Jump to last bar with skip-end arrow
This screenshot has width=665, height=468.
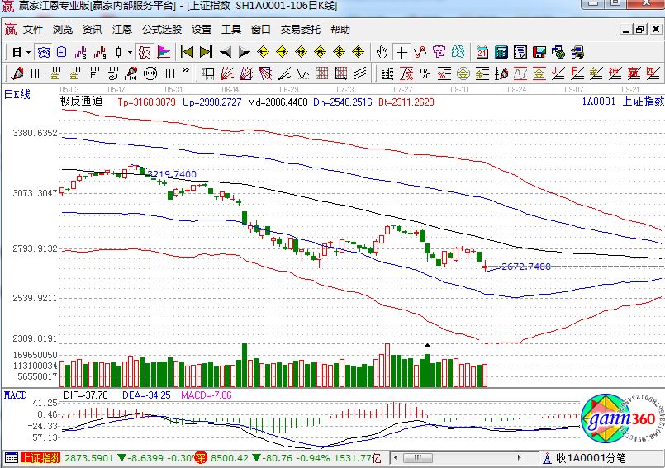(x=206, y=52)
